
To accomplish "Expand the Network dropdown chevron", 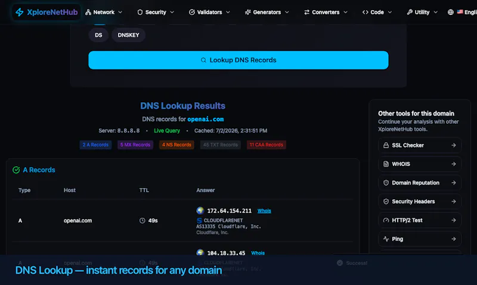I will click(120, 12).
